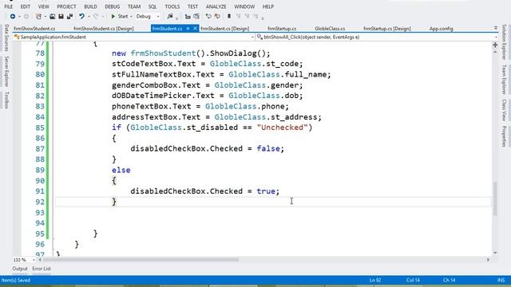
Task: Open the TOOLS menu
Action: [172, 6]
